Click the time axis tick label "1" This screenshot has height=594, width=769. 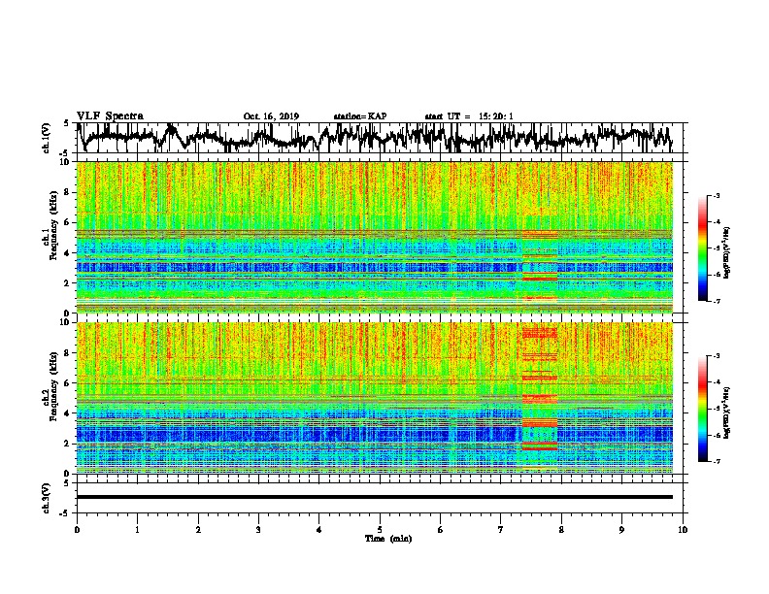(x=137, y=530)
